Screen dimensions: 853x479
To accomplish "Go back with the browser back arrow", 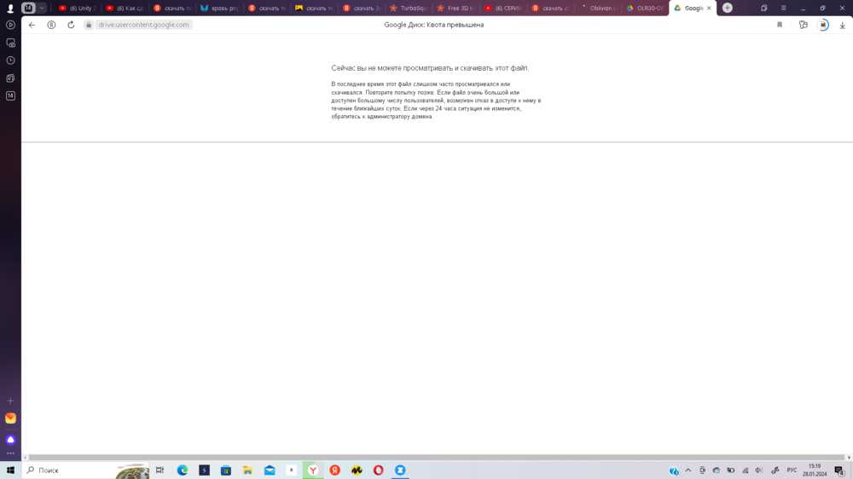I will click(x=32, y=25).
